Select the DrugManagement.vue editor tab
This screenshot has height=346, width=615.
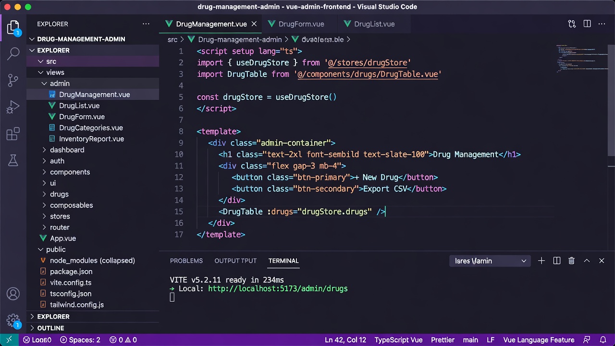coord(210,24)
